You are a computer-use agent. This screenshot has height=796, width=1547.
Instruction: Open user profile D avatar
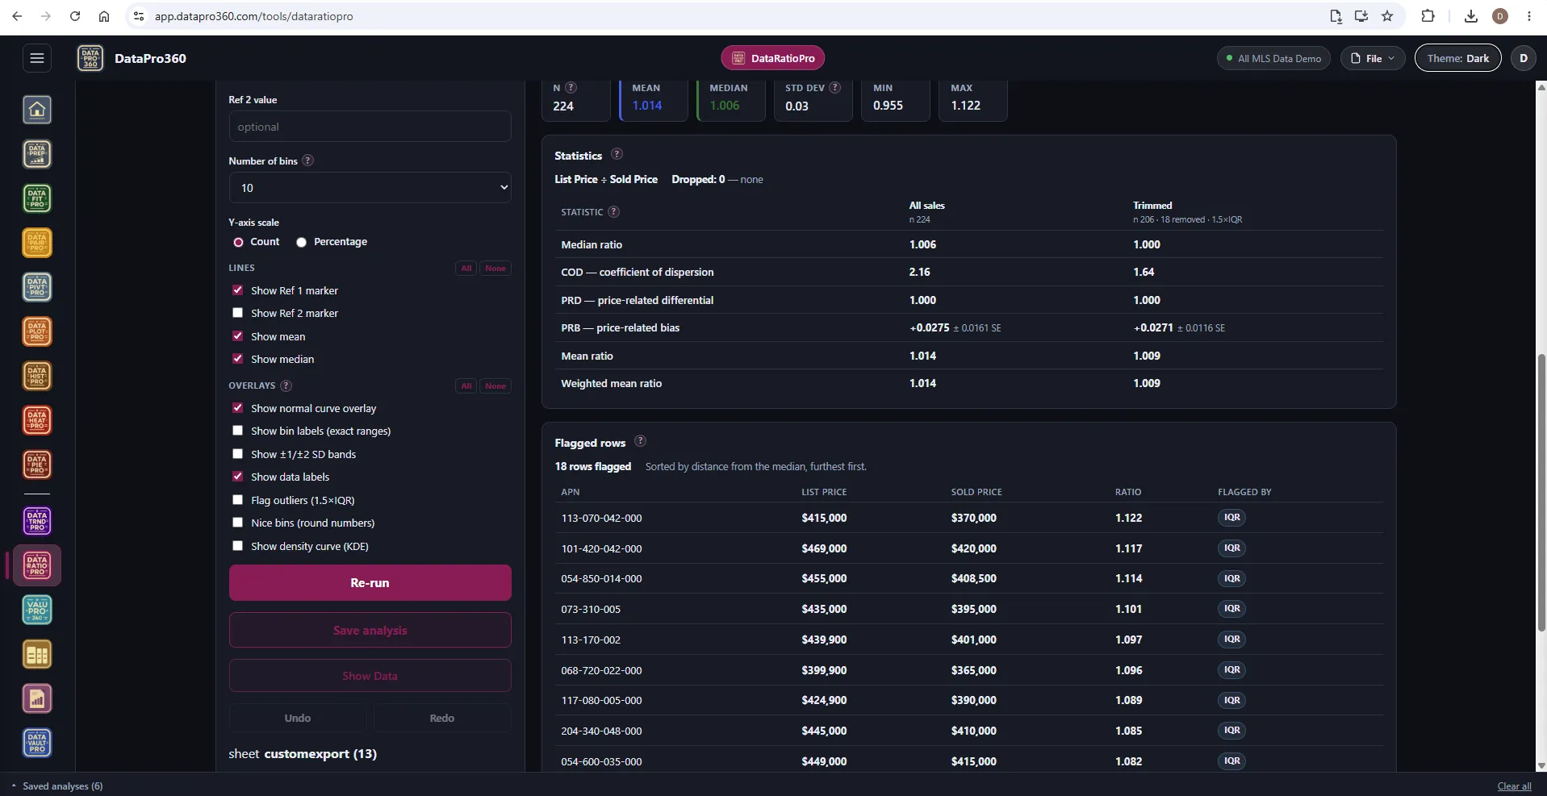pyautogui.click(x=1524, y=58)
